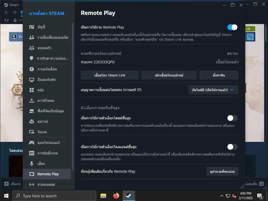This screenshot has width=268, height=201.
Task: Click the Downloads arrow icon
Action: 32,100
